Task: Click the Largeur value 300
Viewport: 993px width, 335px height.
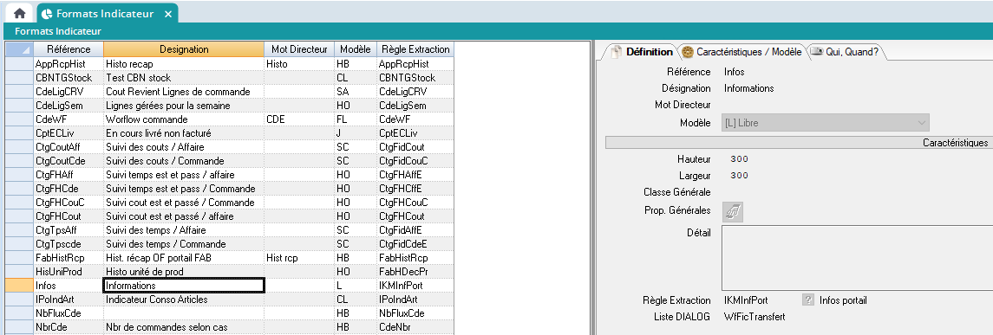Action: (x=739, y=176)
